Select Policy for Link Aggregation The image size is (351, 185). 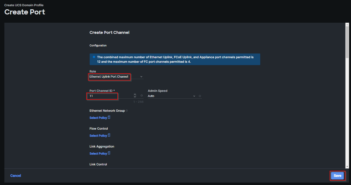click(x=98, y=153)
